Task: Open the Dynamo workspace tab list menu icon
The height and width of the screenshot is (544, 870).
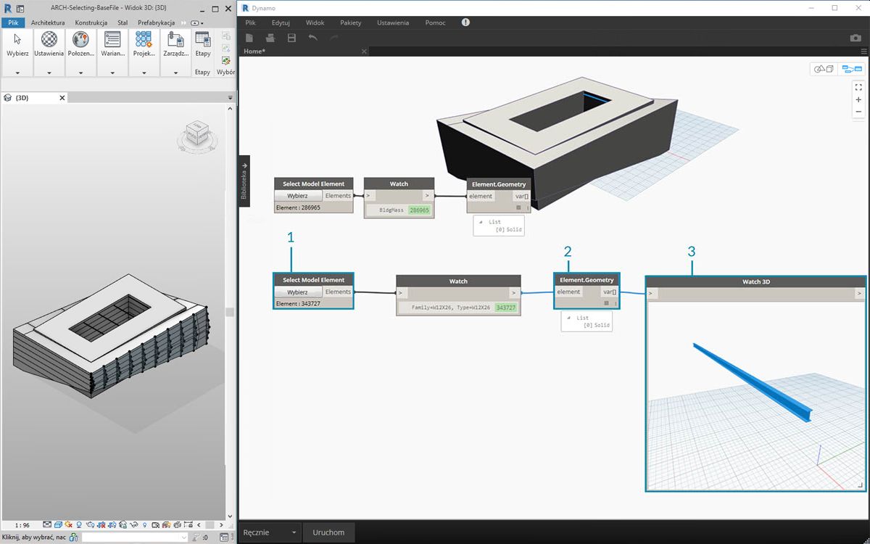Action: [863, 51]
